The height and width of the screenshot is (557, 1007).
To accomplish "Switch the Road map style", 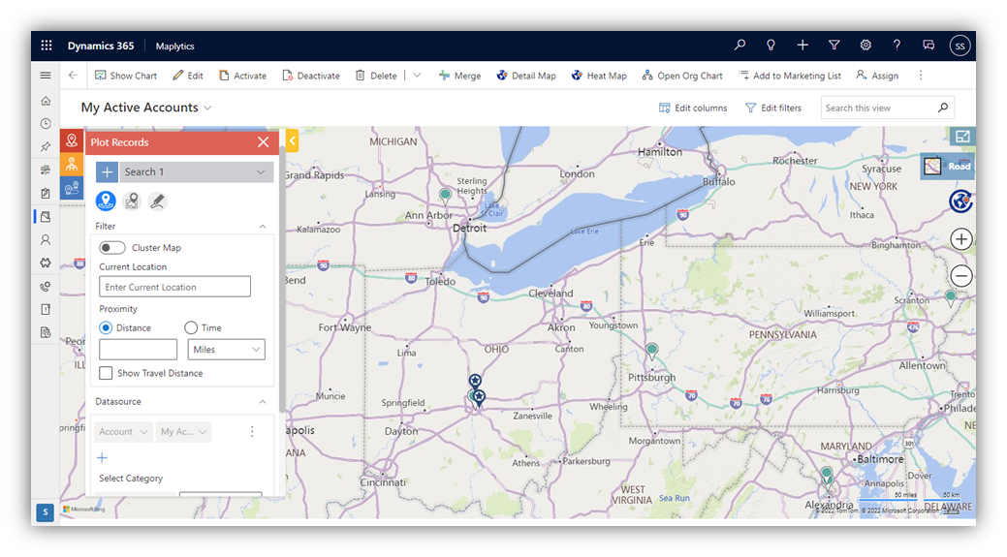I will pyautogui.click(x=948, y=167).
